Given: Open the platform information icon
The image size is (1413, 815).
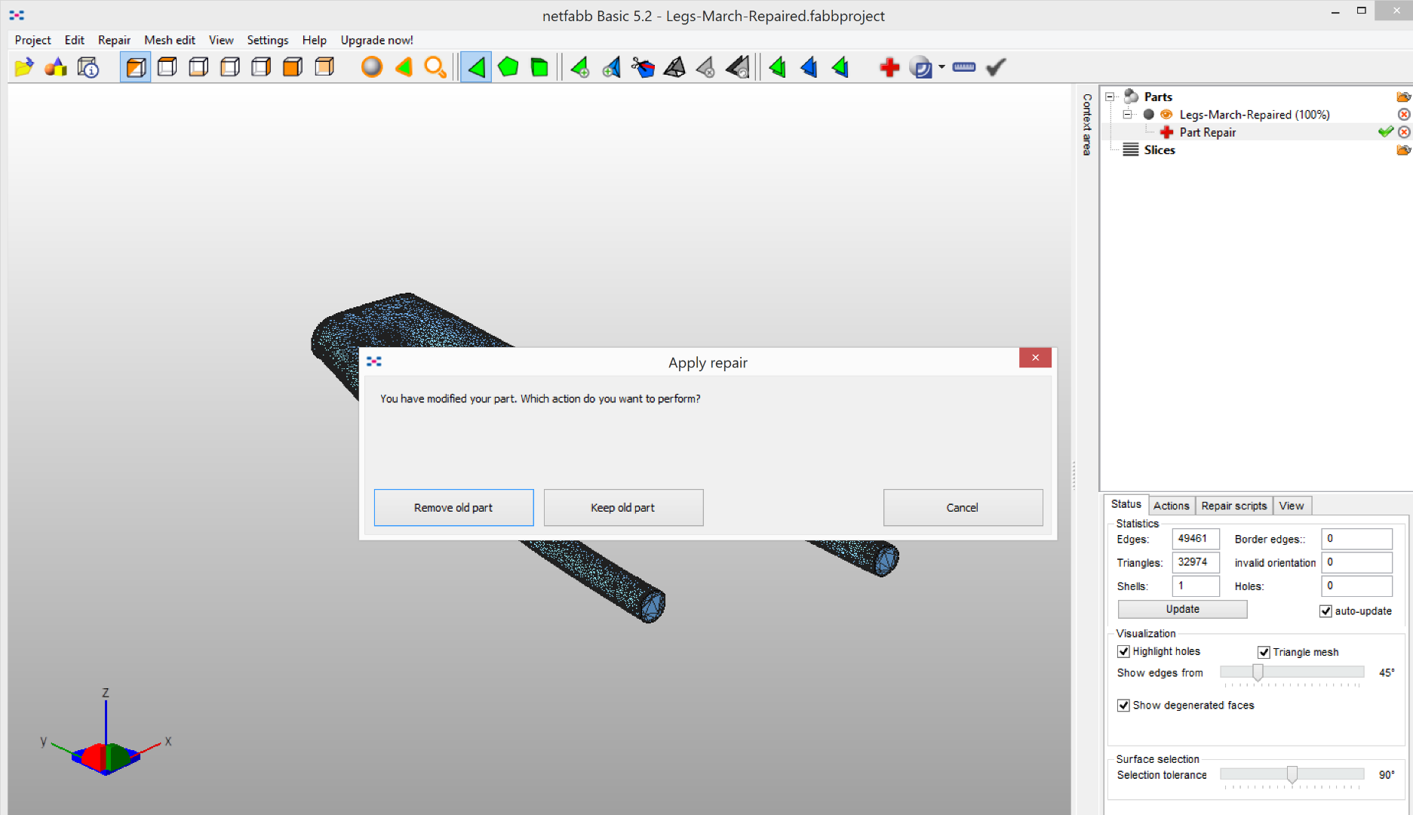Looking at the screenshot, I should pyautogui.click(x=88, y=67).
